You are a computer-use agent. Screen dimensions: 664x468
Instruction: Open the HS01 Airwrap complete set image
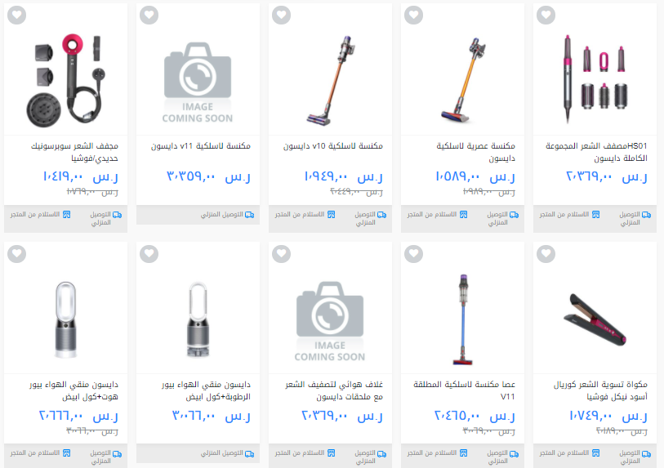click(595, 78)
